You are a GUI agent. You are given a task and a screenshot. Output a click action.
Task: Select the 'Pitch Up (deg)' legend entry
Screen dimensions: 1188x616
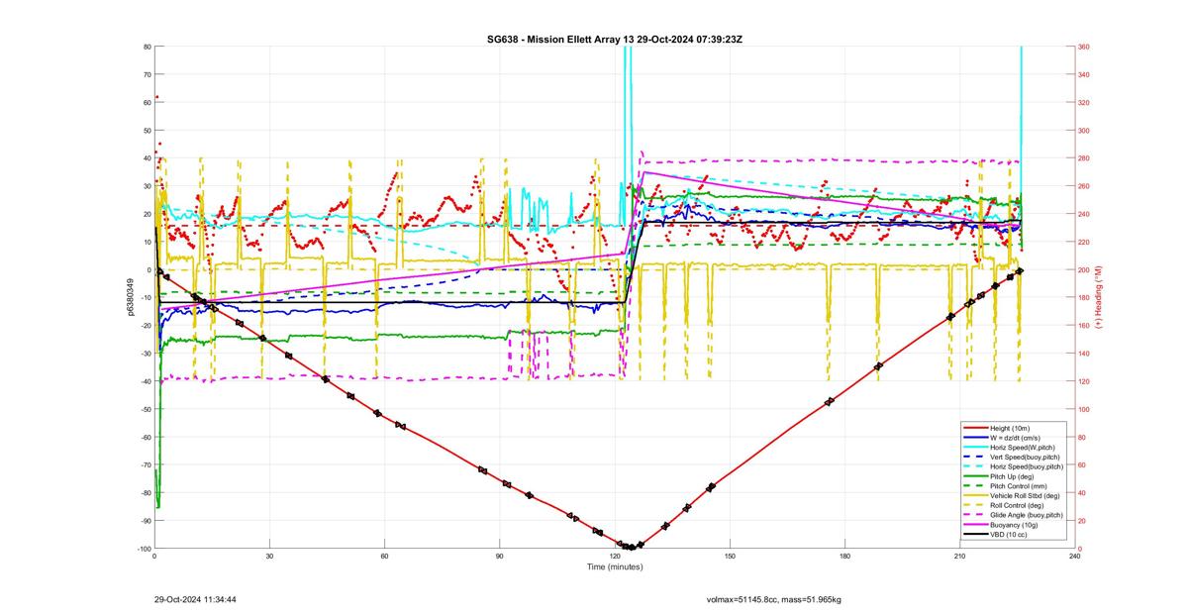1014,476
